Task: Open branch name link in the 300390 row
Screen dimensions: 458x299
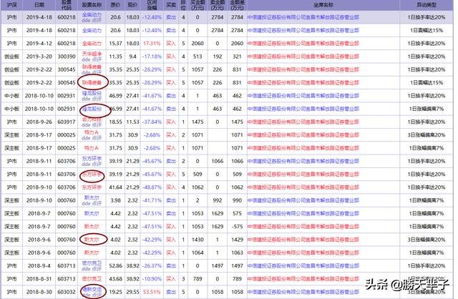Action: click(x=303, y=57)
